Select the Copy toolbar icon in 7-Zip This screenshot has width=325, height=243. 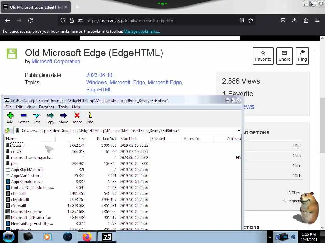click(x=50, y=118)
